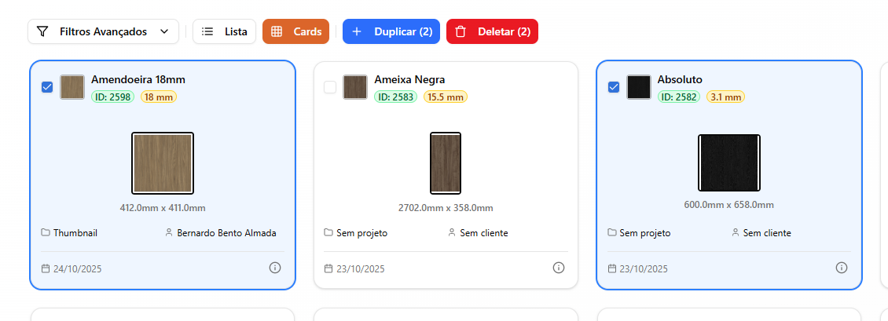Select the Cards view
This screenshot has height=321, width=888.
(x=295, y=31)
